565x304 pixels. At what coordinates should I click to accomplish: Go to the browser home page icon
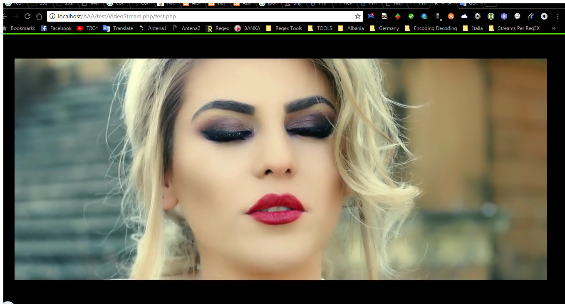pyautogui.click(x=39, y=16)
